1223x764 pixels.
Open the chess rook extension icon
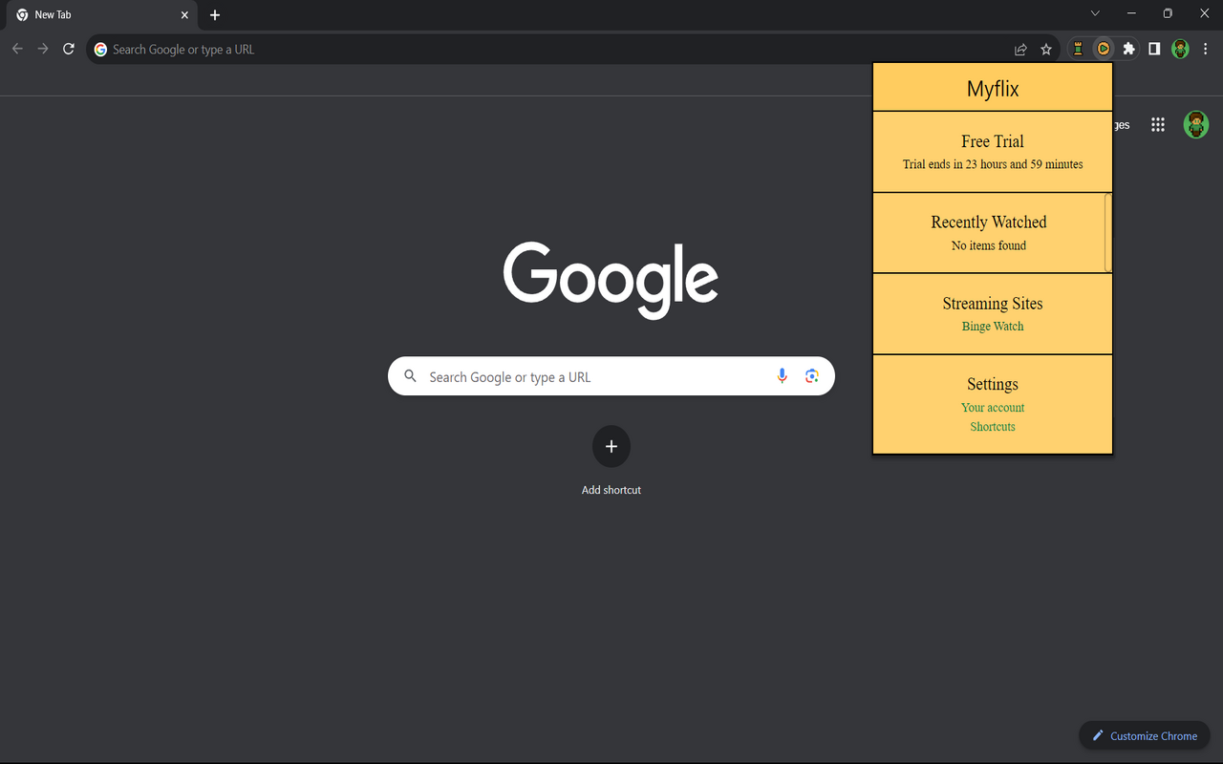(x=1078, y=49)
